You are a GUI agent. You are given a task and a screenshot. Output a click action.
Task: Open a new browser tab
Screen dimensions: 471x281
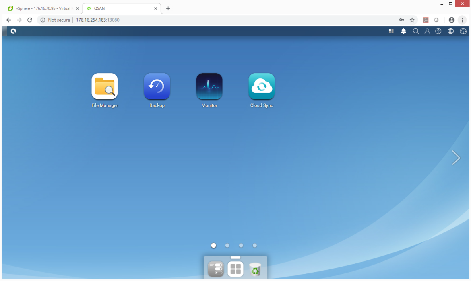click(168, 8)
